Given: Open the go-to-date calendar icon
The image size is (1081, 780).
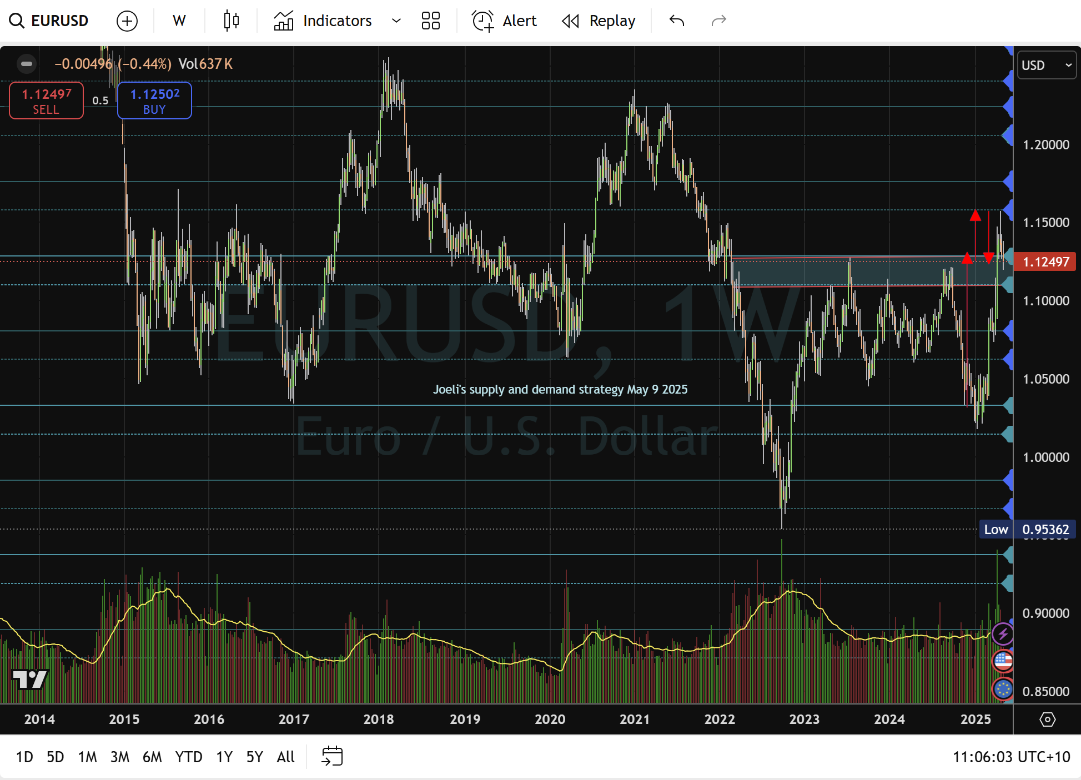Looking at the screenshot, I should [x=332, y=756].
